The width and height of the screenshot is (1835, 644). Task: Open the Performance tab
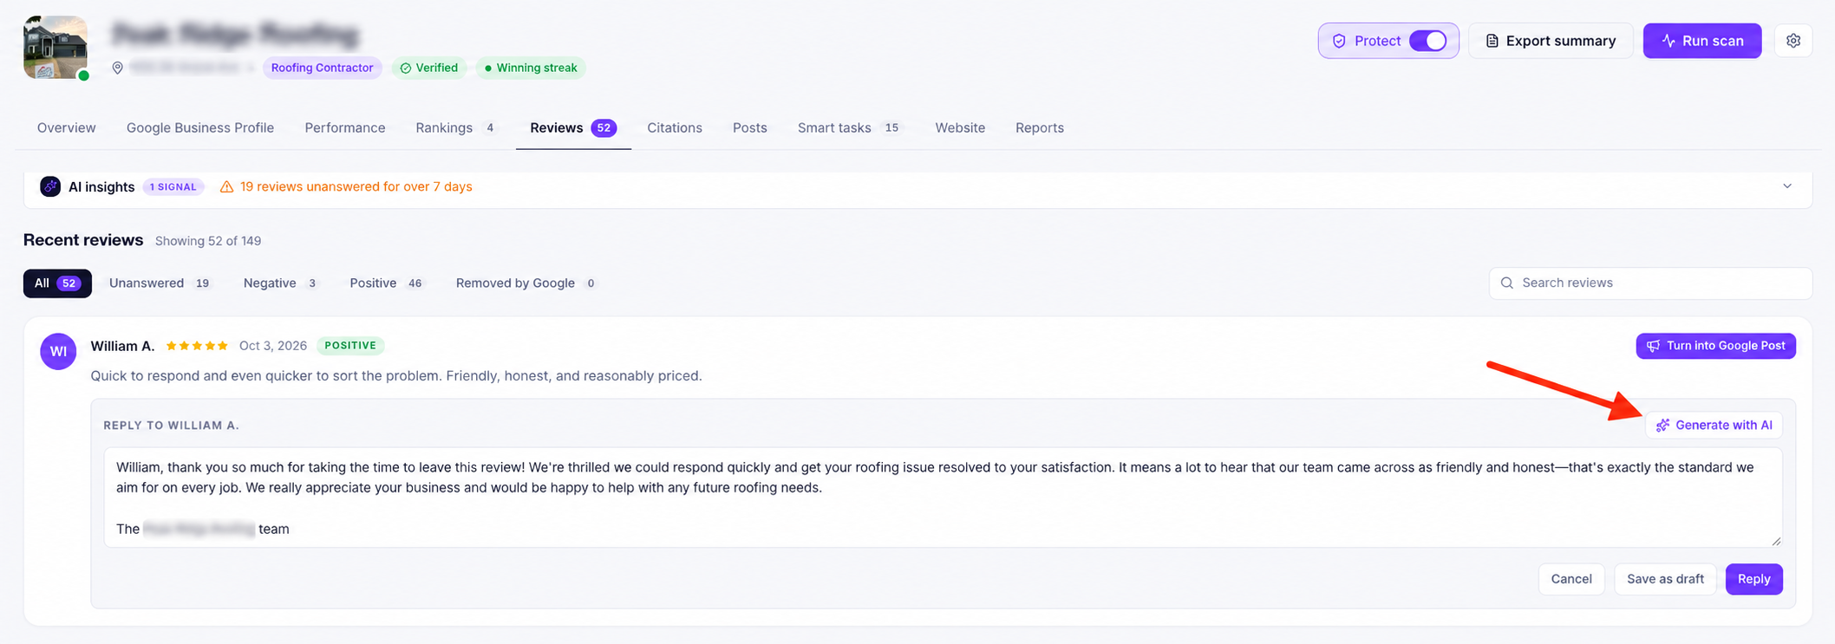[345, 127]
